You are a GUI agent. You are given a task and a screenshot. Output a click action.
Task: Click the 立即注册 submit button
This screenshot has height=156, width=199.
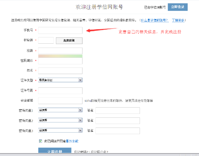point(55,151)
